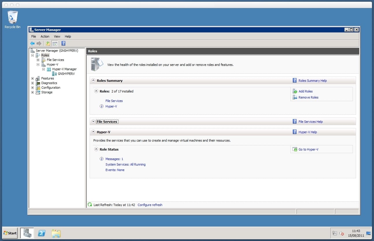The height and width of the screenshot is (241, 374).
Task: Expand the Storage tree node
Action: tap(32, 92)
